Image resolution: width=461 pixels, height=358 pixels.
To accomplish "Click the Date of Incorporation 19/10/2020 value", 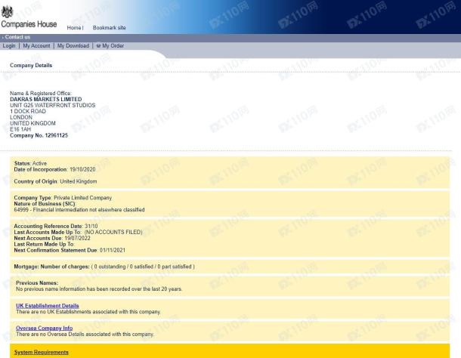I will (82, 170).
